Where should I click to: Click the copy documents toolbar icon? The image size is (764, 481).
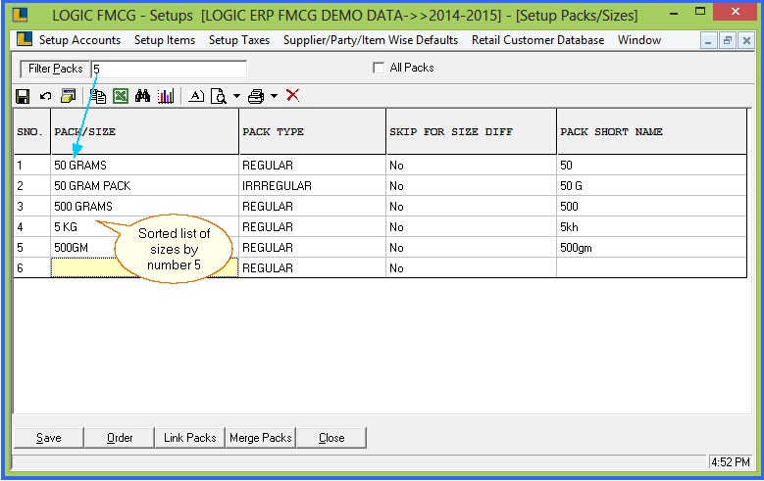tap(98, 96)
